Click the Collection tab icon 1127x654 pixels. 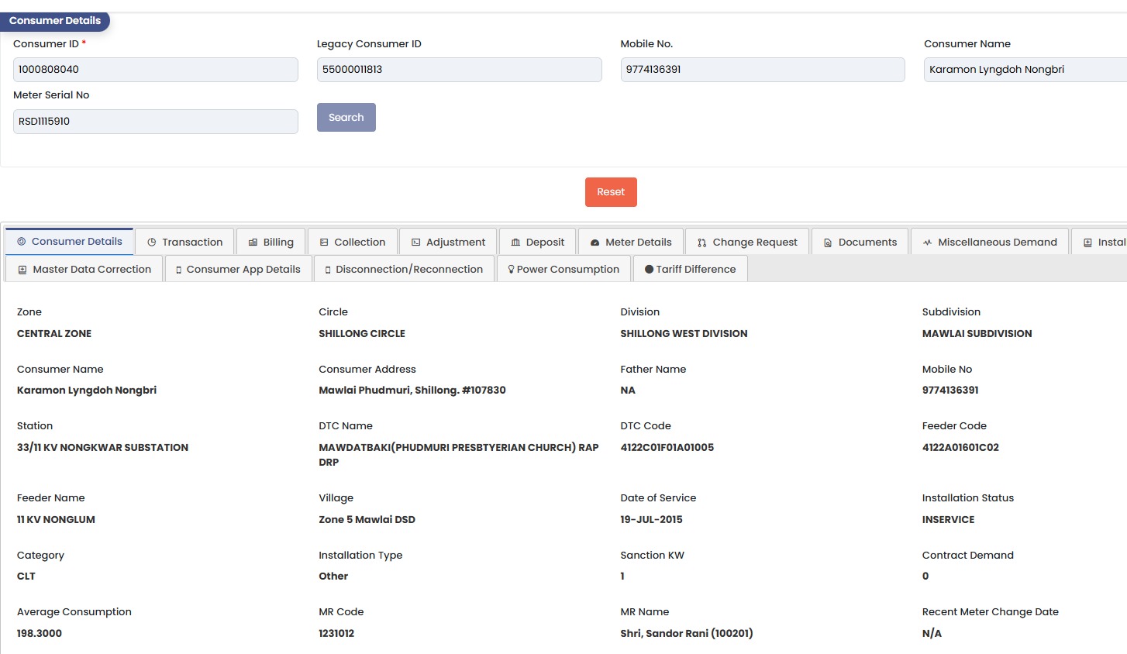(324, 243)
